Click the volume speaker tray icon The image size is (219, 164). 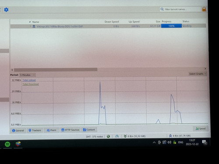[x=170, y=142]
